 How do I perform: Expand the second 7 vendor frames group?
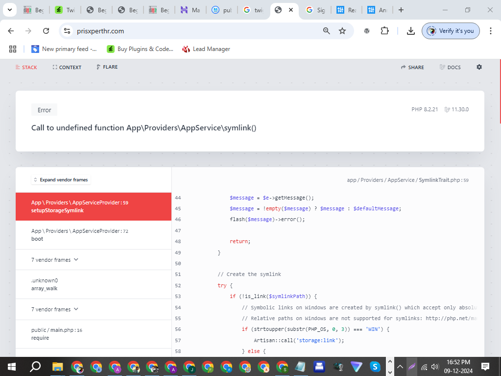tap(94, 309)
